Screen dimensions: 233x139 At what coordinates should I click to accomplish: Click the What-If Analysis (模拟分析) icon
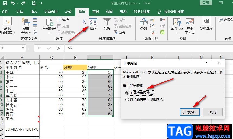coord(177,22)
